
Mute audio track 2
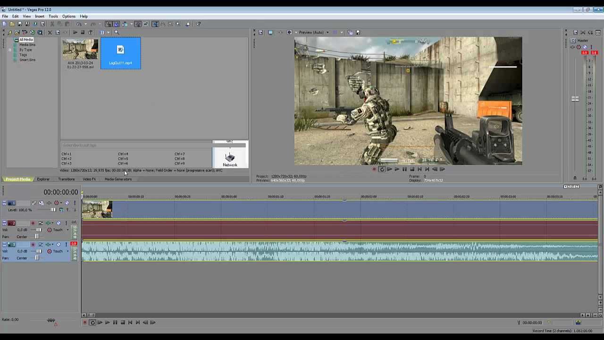pos(59,223)
